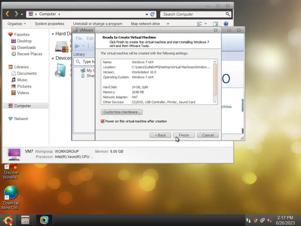Switch to VMware Workstation taskbar icon
The width and height of the screenshot is (301, 226).
pyautogui.click(x=44, y=220)
